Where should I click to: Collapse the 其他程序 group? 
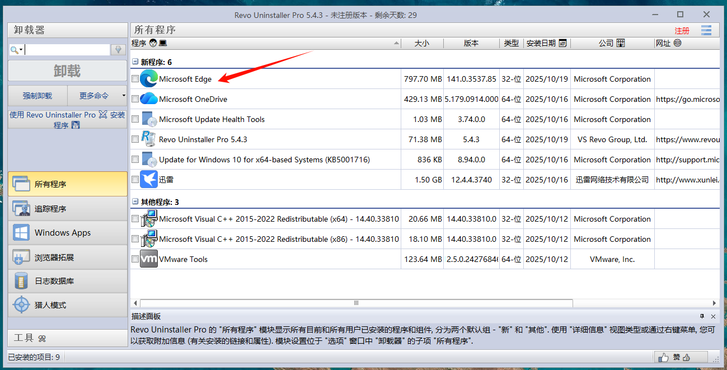pos(135,202)
